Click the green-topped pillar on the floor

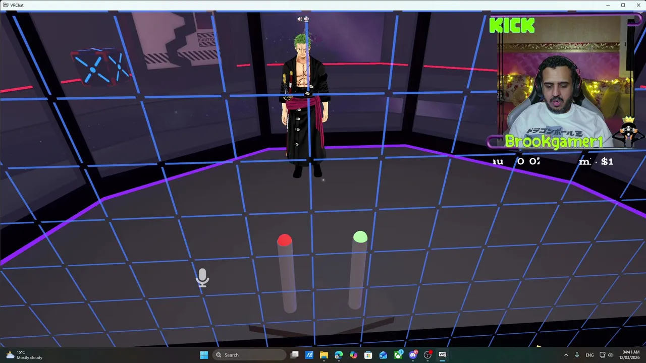(358, 270)
